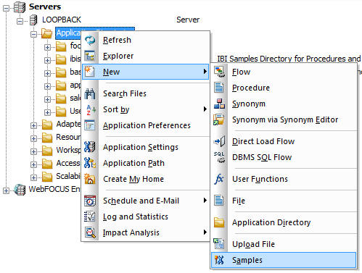362x273 pixels.
Task: Click the Refresh icon in context menu
Action: (x=90, y=40)
